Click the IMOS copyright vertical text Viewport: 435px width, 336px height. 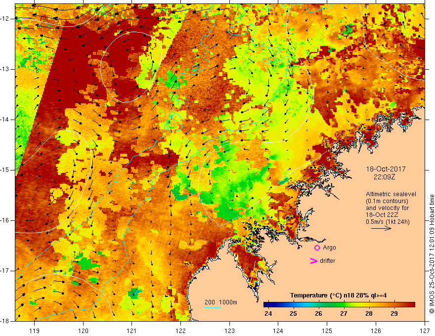(432, 254)
